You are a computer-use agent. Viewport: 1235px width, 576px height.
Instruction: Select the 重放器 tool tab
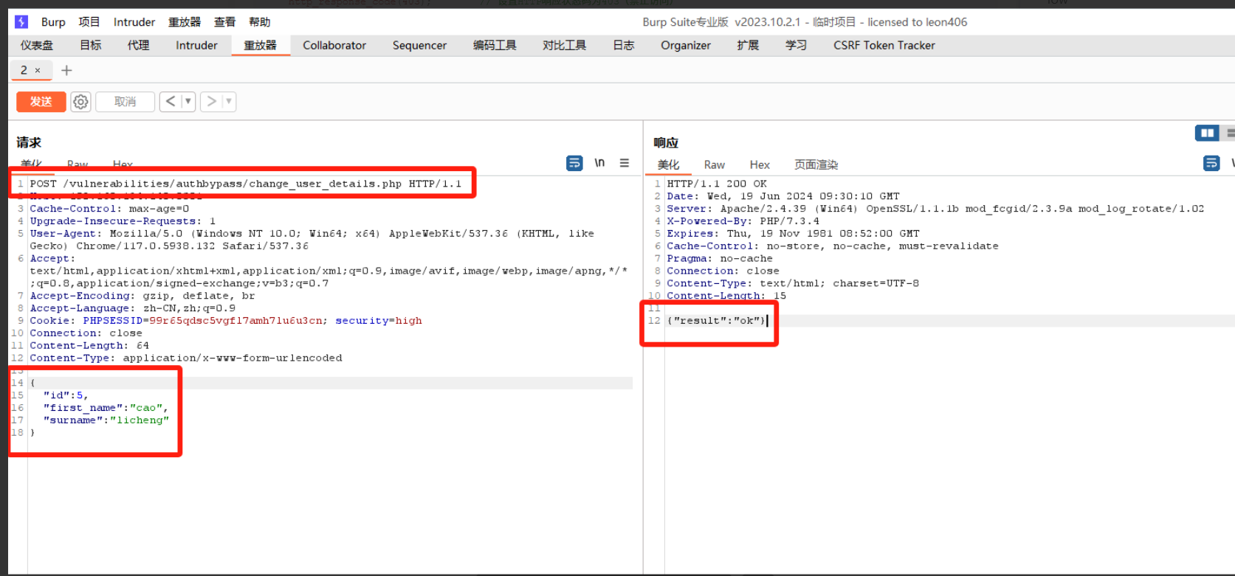(x=261, y=45)
